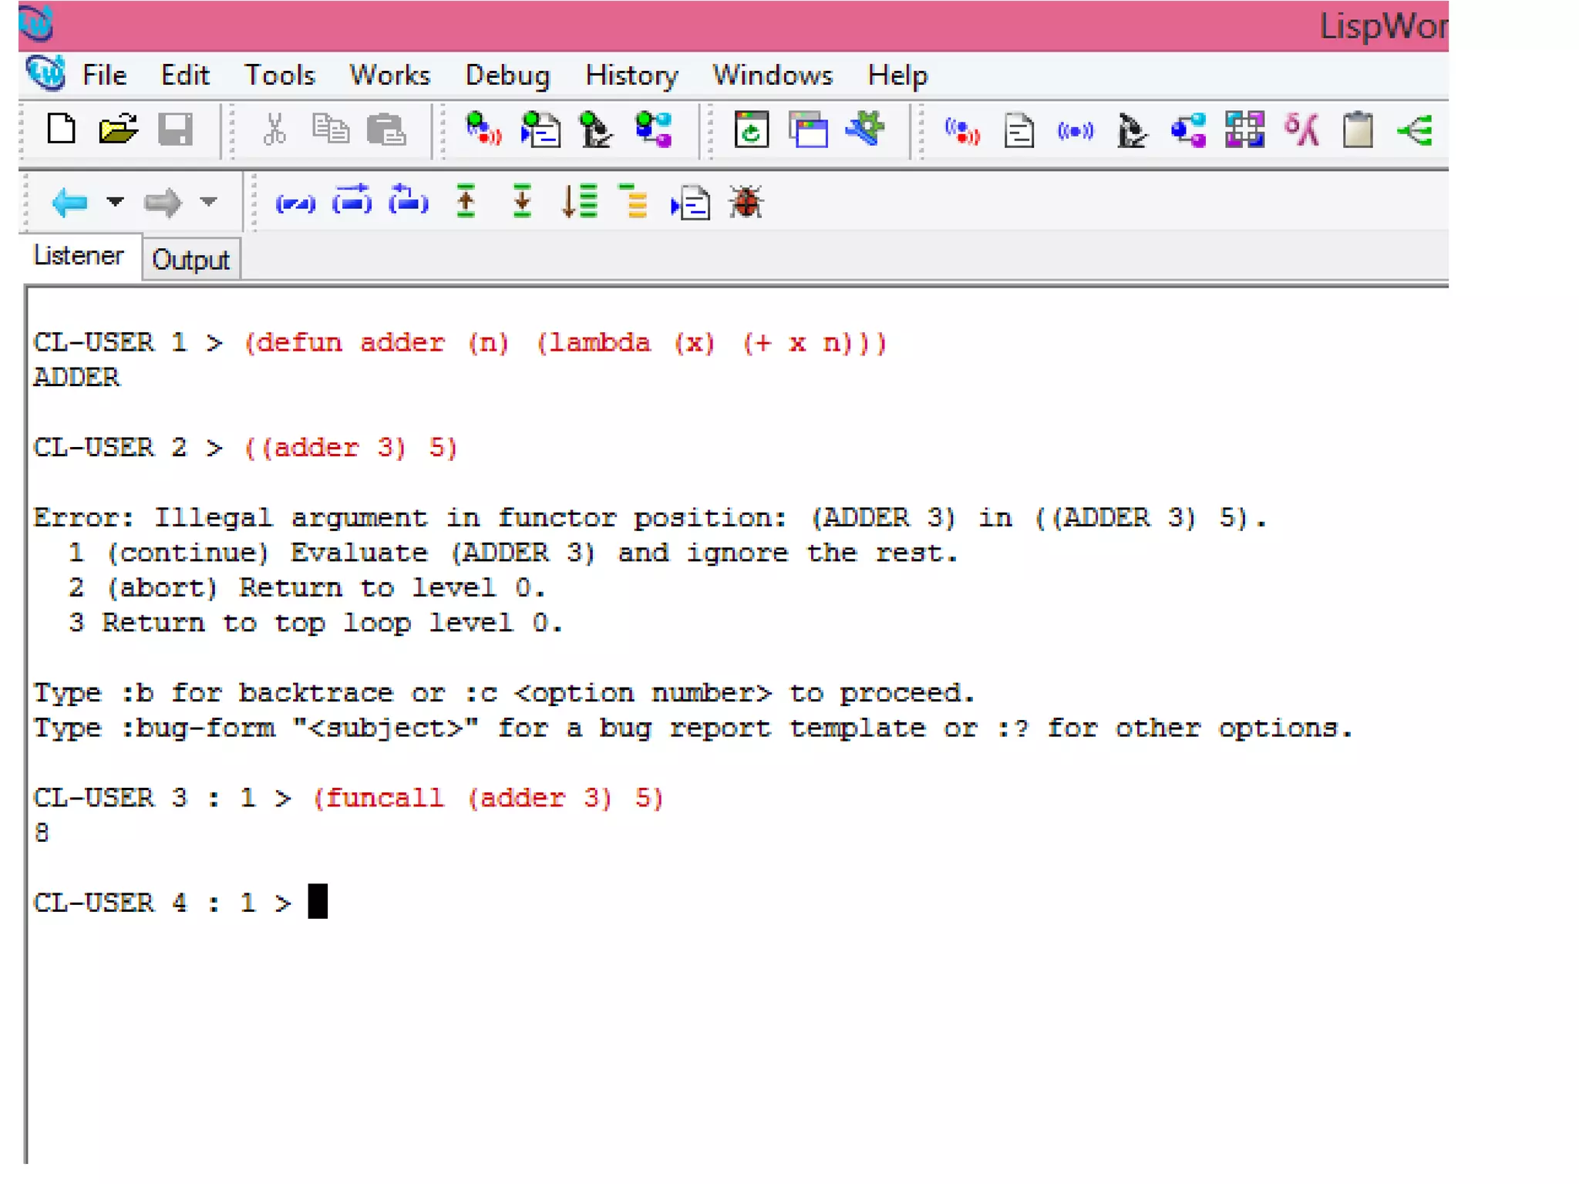Click the blue Back arrow

pyautogui.click(x=69, y=203)
